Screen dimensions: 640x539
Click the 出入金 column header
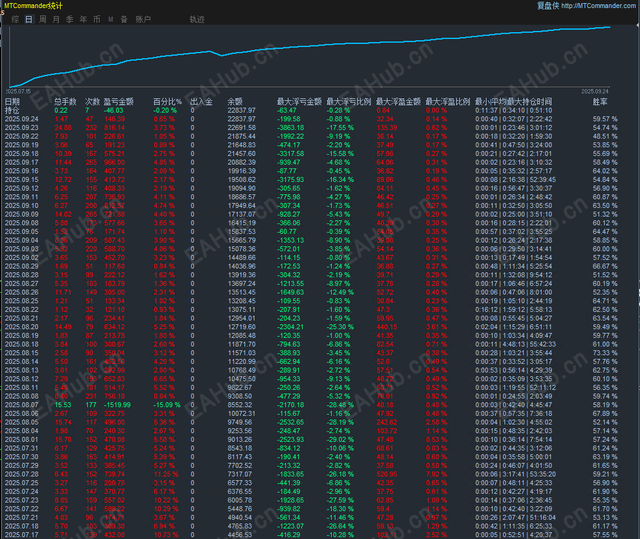point(201,101)
